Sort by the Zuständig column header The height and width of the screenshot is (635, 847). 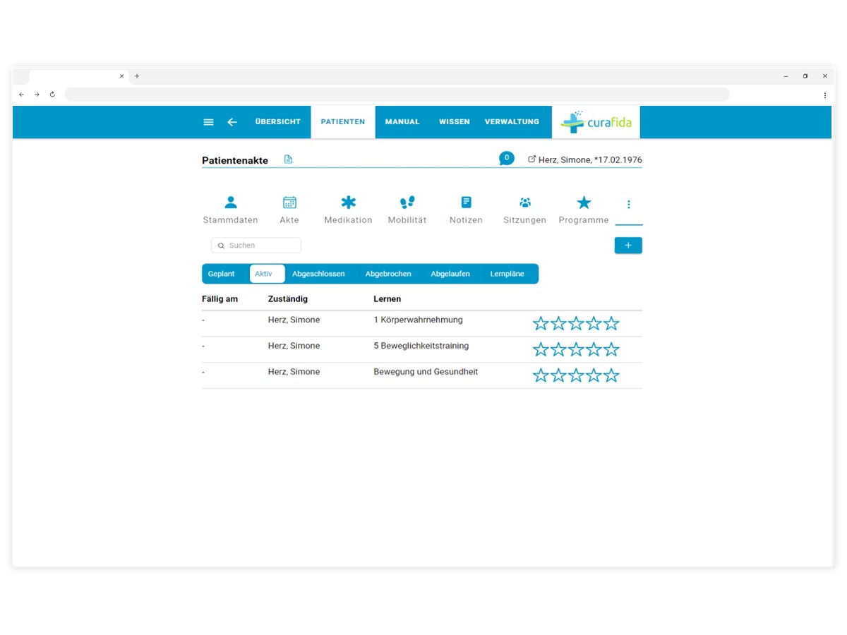[x=288, y=299]
